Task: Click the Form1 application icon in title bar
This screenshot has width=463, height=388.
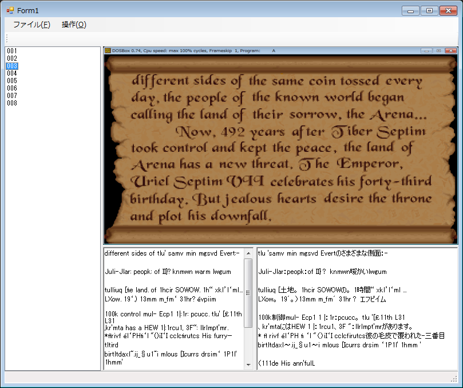Action: [10, 10]
